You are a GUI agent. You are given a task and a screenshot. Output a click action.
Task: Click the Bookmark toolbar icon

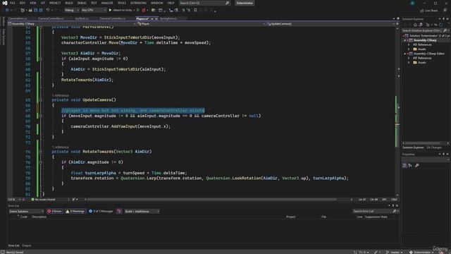(195, 10)
